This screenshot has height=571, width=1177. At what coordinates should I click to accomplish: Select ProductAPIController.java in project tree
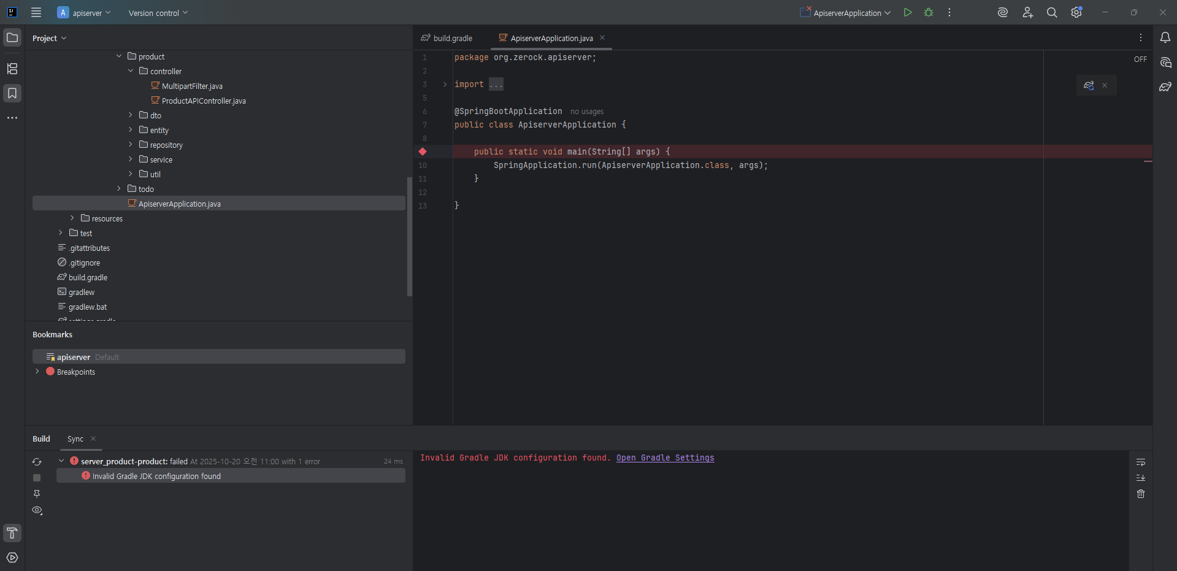point(203,101)
